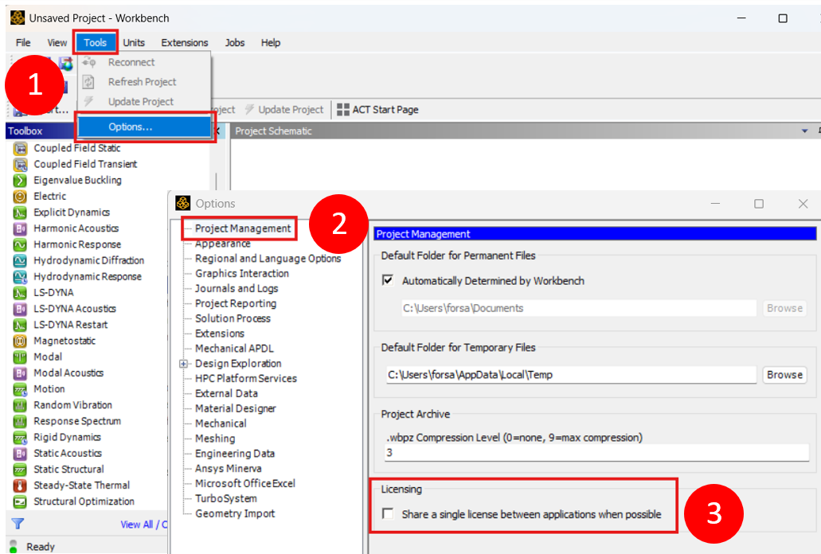Enable Share a single license checkbox

pos(388,513)
